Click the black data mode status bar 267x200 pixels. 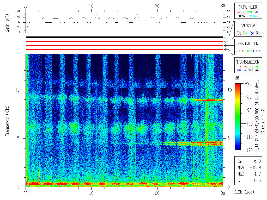124,37
